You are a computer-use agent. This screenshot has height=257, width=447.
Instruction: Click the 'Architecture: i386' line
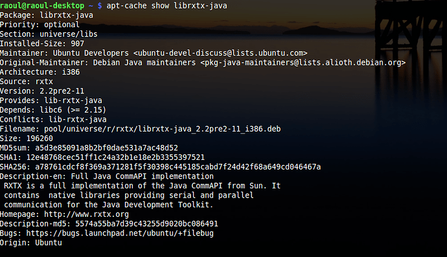click(40, 72)
